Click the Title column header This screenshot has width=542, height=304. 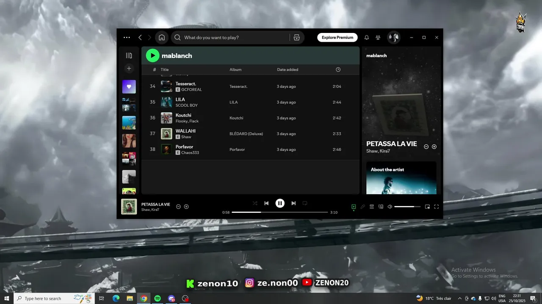point(165,70)
